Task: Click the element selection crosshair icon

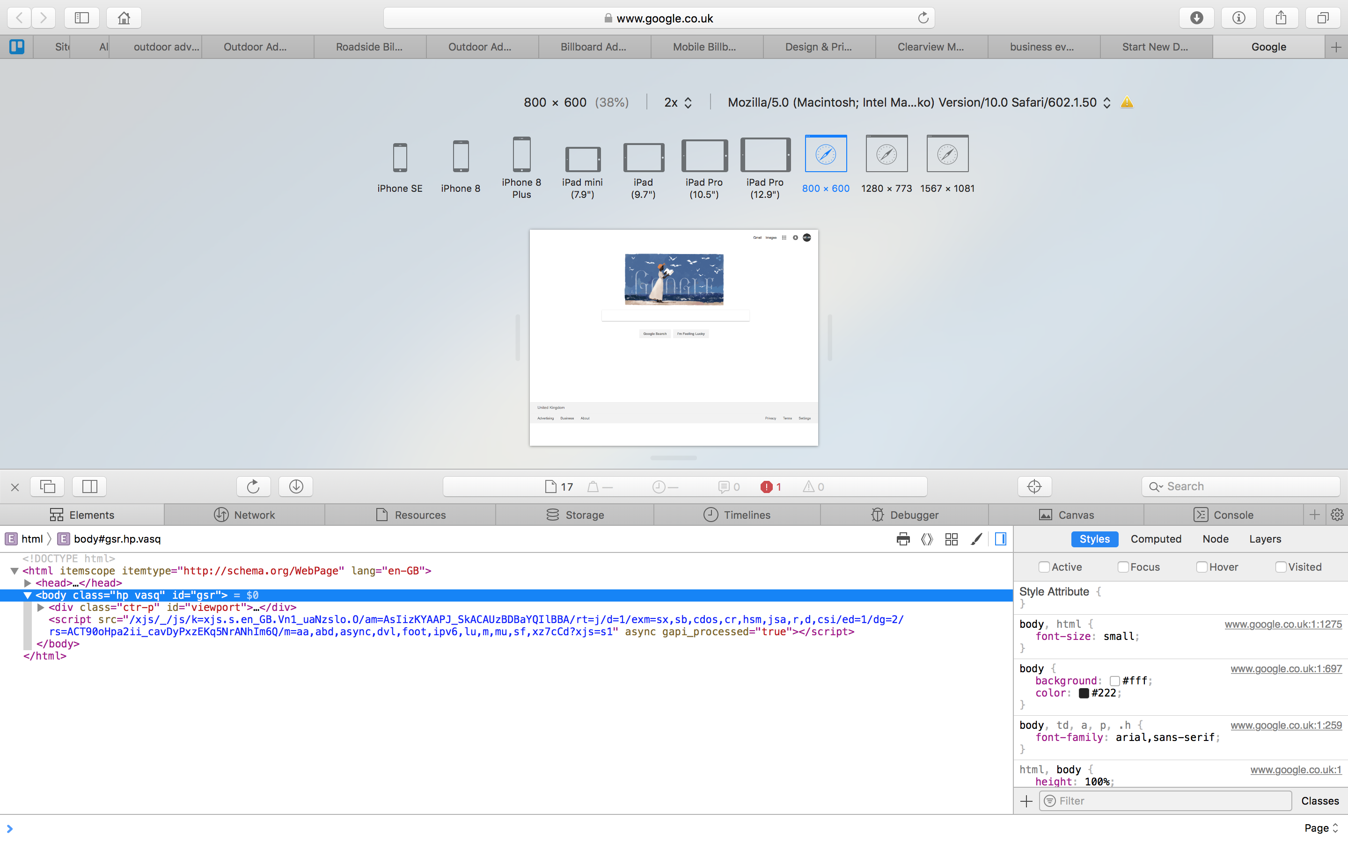Action: (1034, 486)
